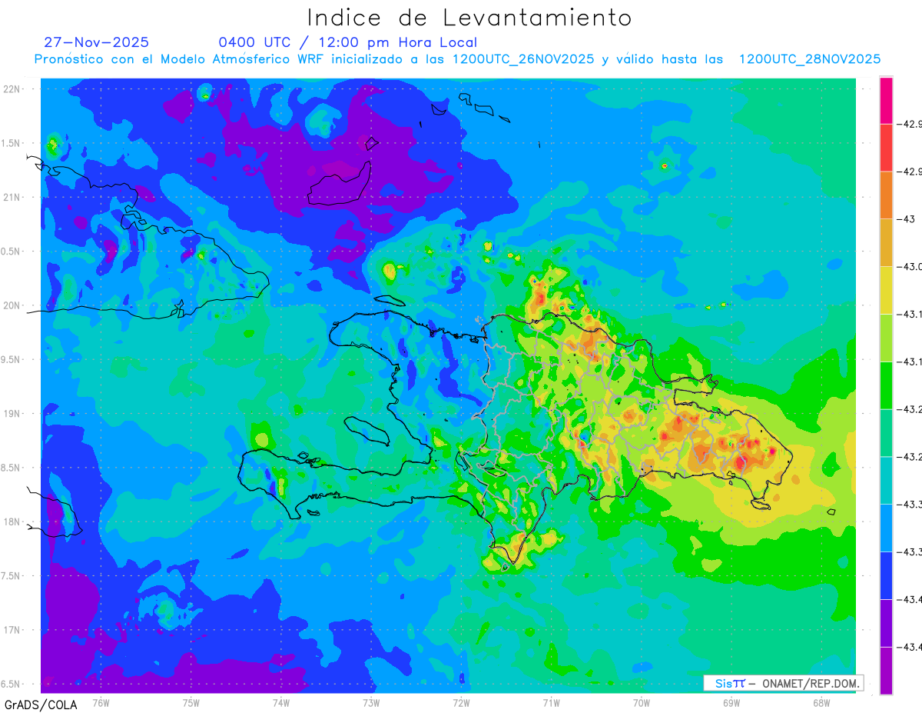This screenshot has width=922, height=713.
Task: Click the '76W' longitude label
Action: pos(101,703)
